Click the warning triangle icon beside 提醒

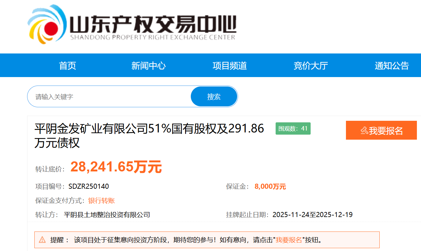coord(42,240)
